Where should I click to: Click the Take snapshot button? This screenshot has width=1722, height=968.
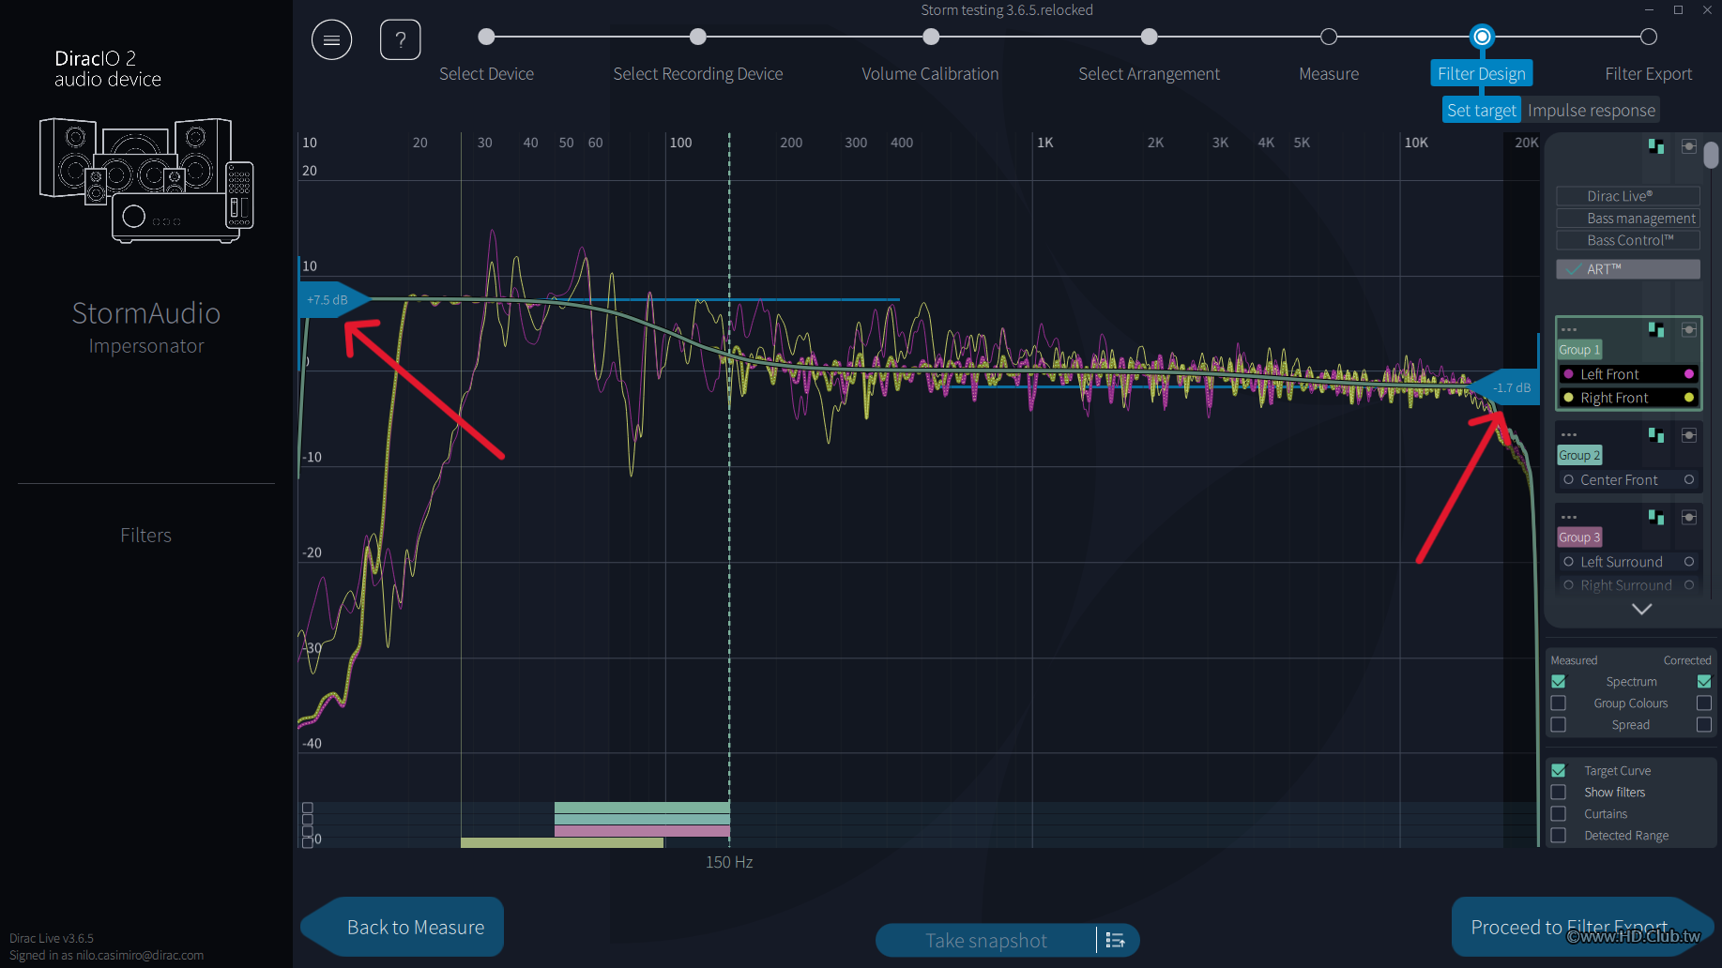985,940
